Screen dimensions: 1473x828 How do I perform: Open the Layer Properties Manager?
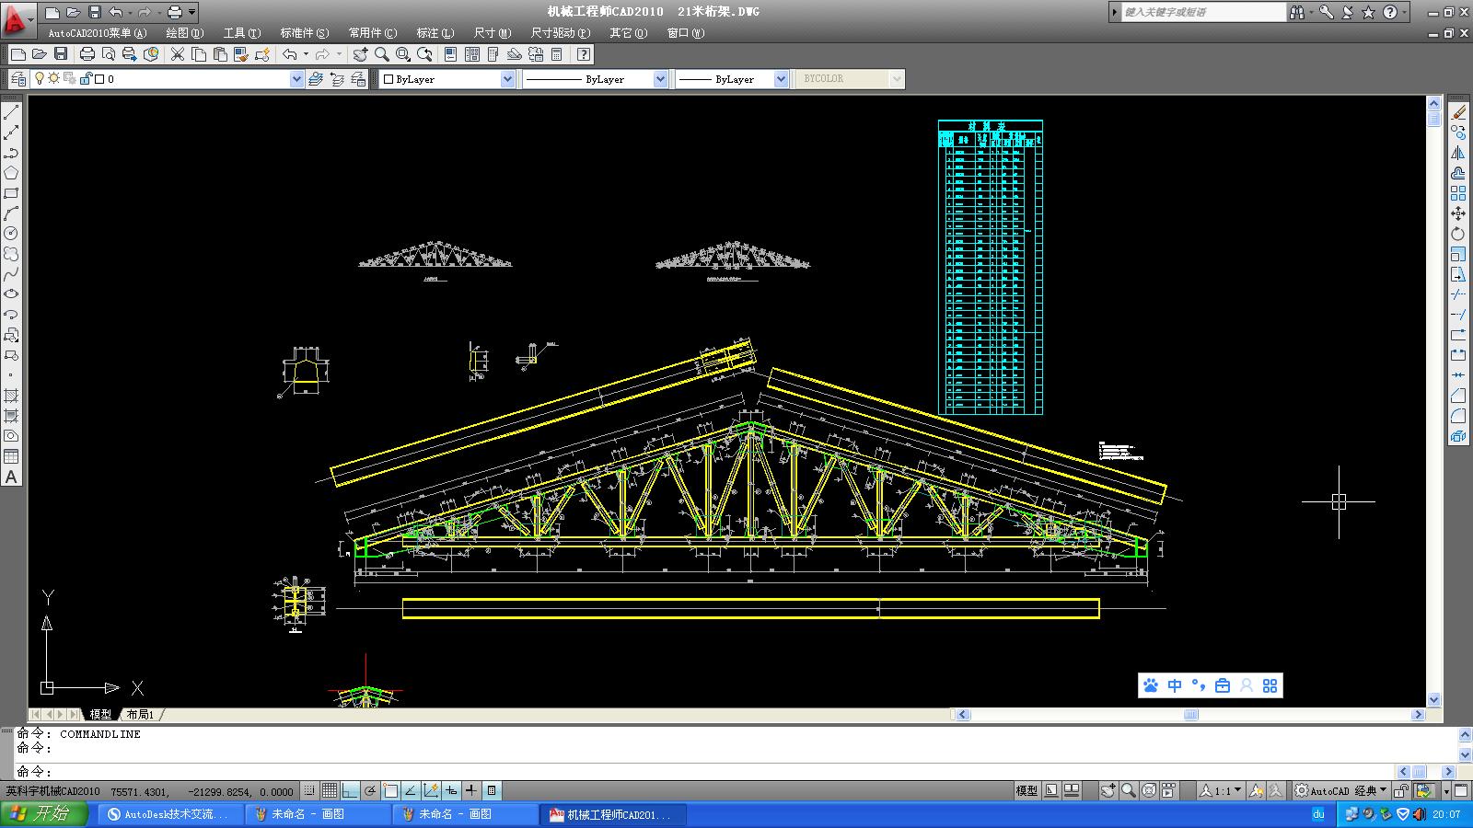17,79
